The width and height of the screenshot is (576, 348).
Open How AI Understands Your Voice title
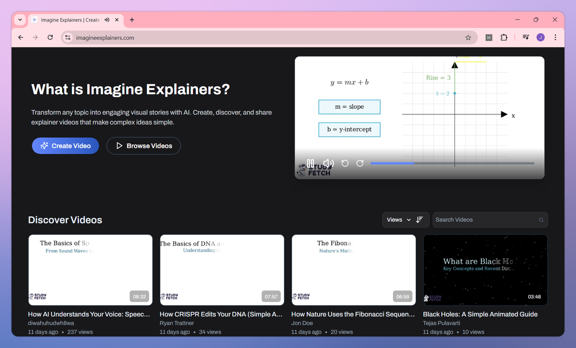click(89, 314)
